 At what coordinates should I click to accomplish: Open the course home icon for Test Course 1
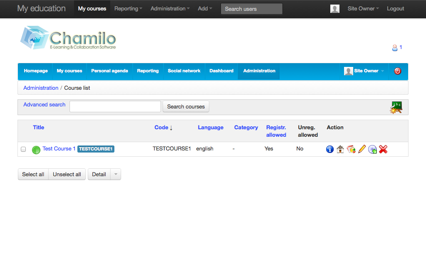[x=340, y=149]
